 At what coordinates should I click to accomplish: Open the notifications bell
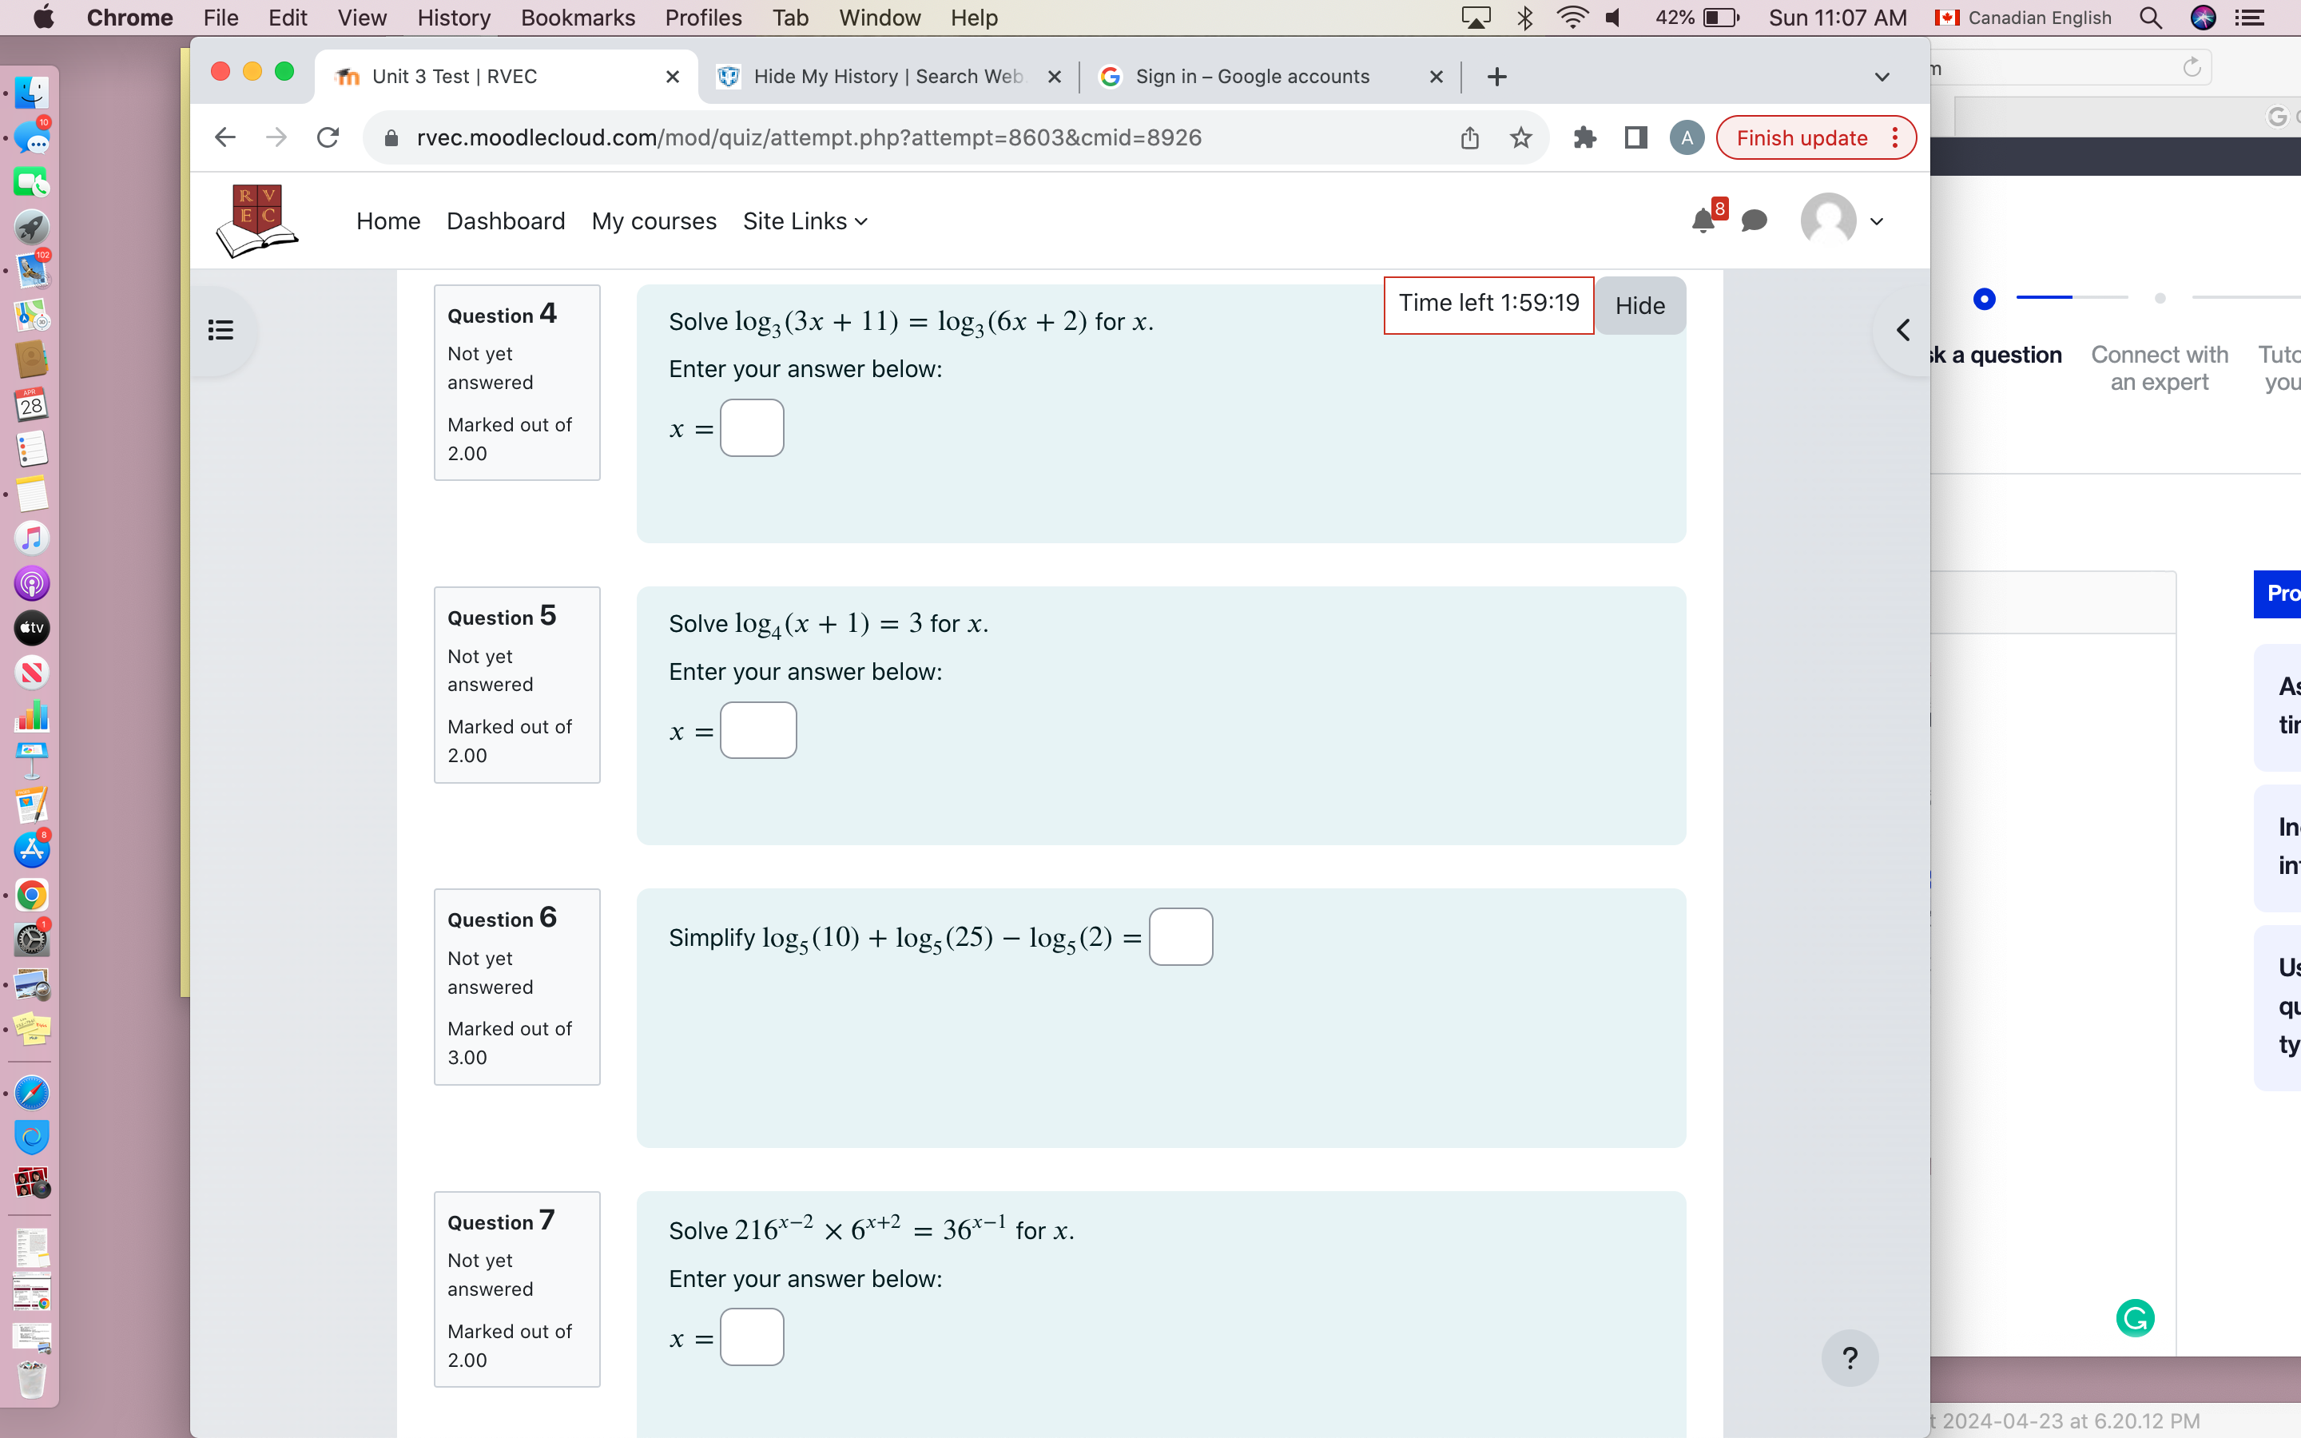(1703, 221)
